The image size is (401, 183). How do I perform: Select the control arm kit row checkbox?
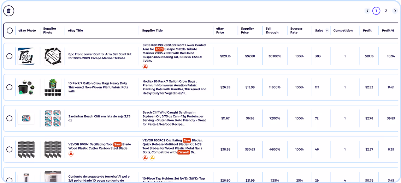click(10, 56)
